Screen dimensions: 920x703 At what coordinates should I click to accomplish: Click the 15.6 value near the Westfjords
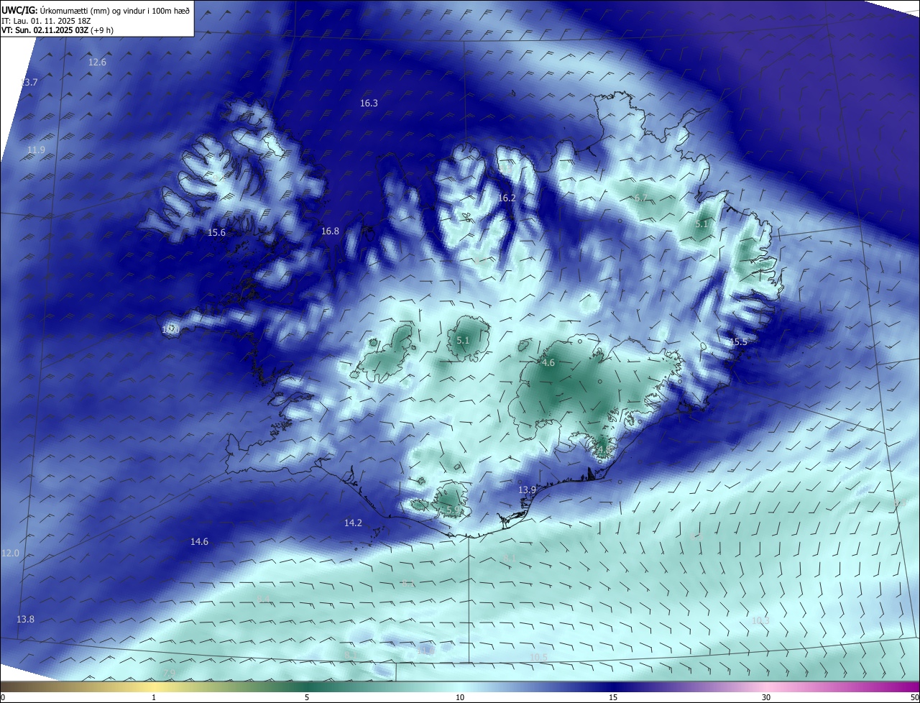pos(216,233)
